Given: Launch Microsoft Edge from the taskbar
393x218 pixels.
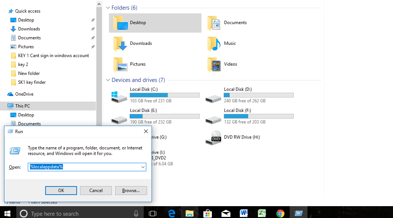Looking at the screenshot, I should [171, 213].
